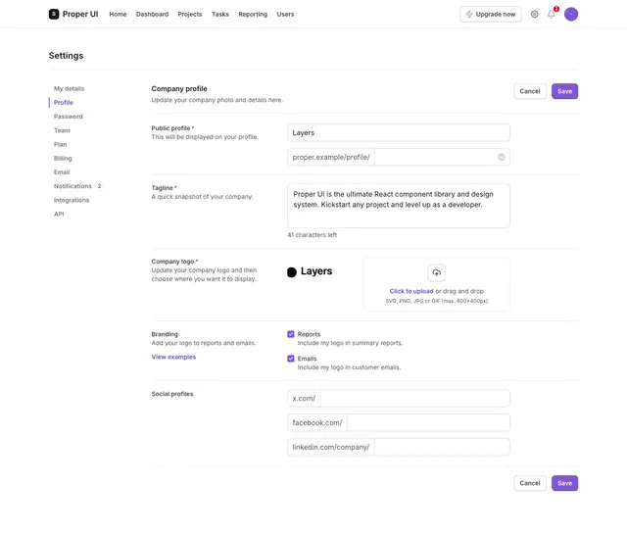Select My details in settings sidebar

(x=69, y=89)
